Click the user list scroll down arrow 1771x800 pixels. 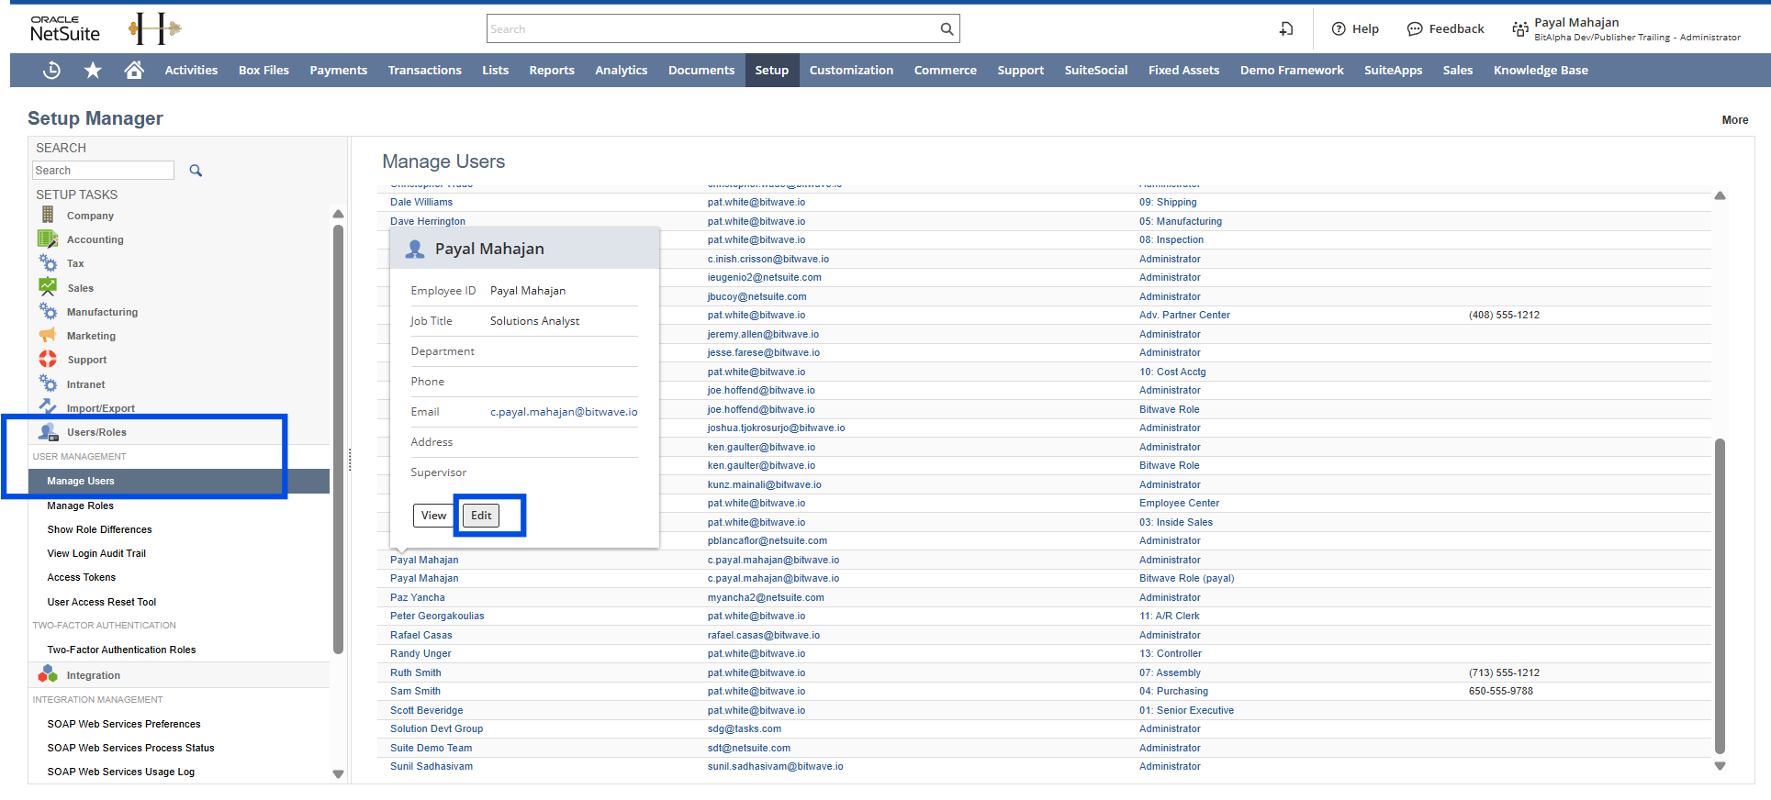coord(1720,766)
